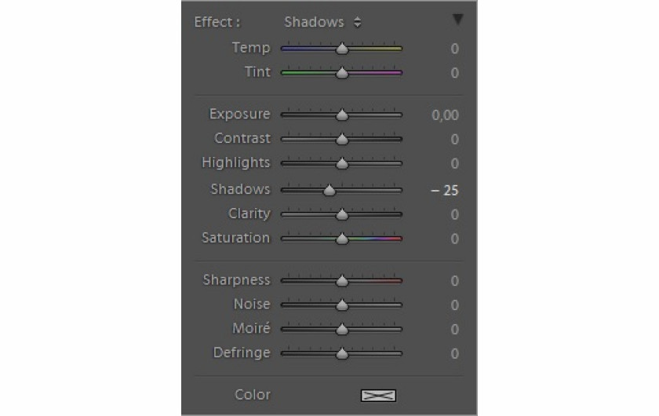This screenshot has height=416, width=659.
Task: Click the Temp slider handle
Action: coord(342,49)
